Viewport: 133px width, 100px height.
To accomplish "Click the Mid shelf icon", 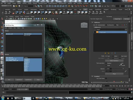I will click(82, 12).
